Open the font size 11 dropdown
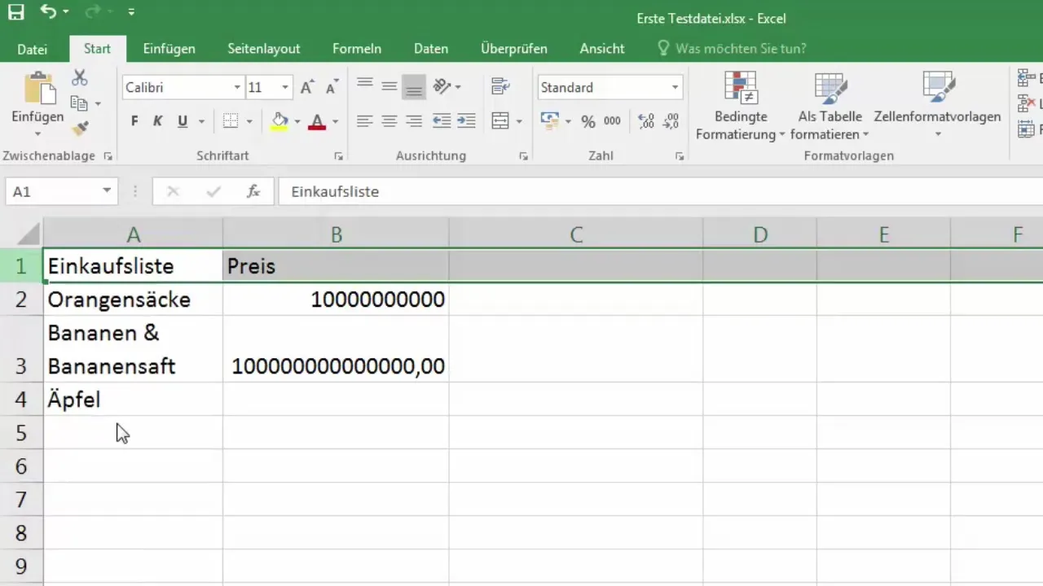This screenshot has height=586, width=1043. 284,88
